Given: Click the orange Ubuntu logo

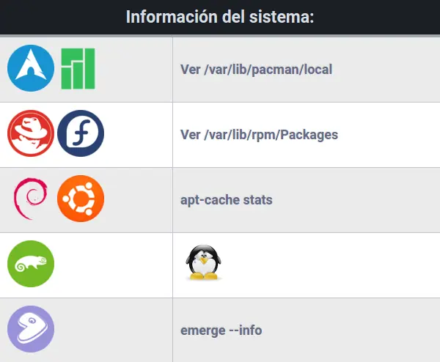Looking at the screenshot, I should click(81, 199).
